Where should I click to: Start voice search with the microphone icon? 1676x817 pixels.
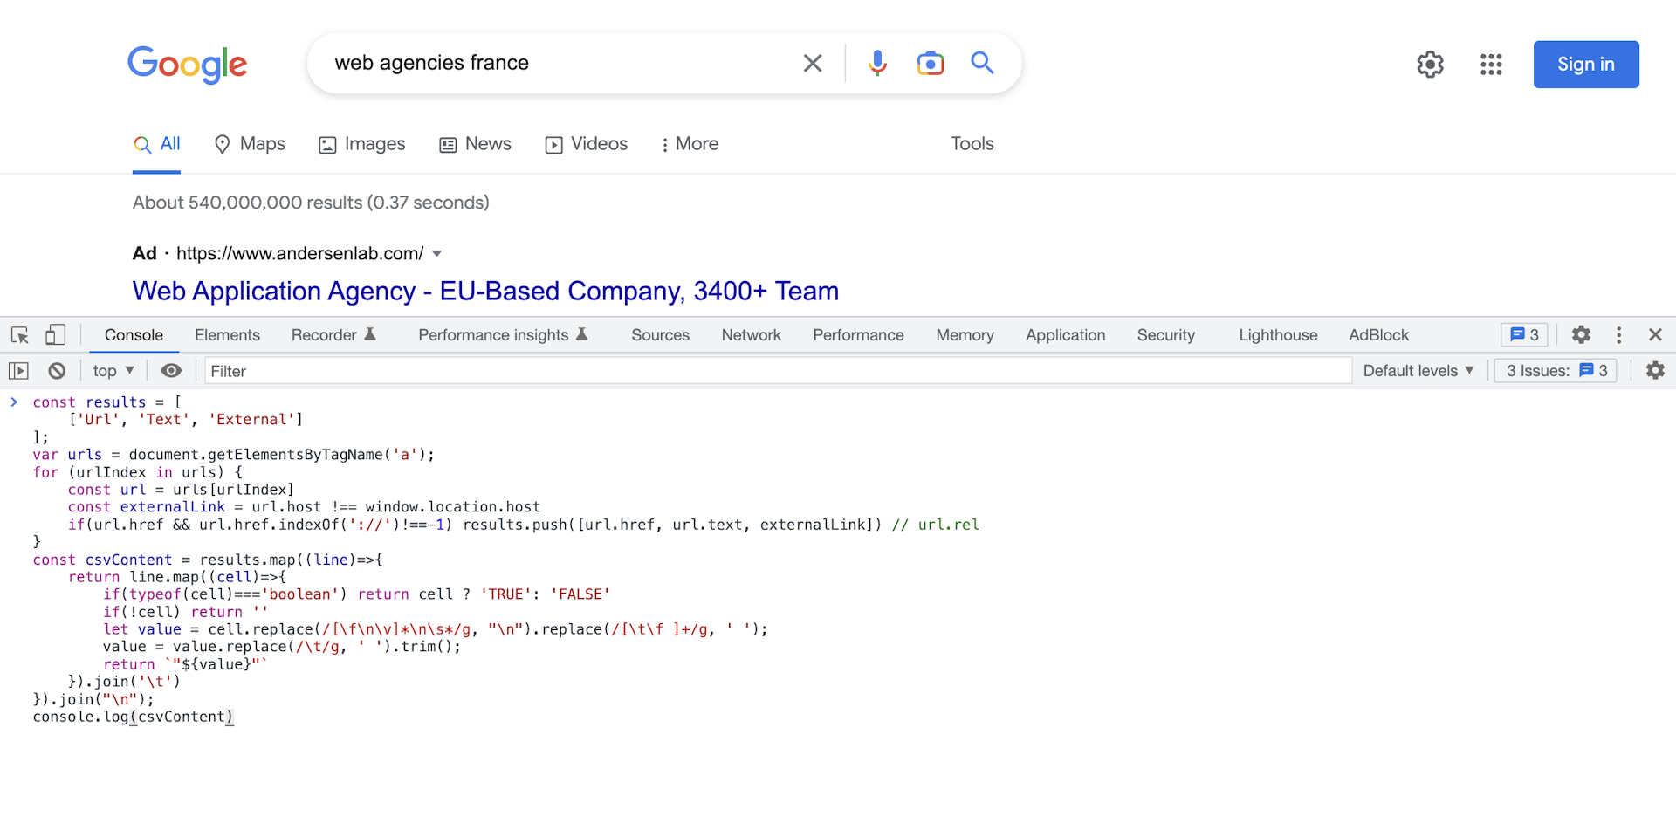click(877, 63)
